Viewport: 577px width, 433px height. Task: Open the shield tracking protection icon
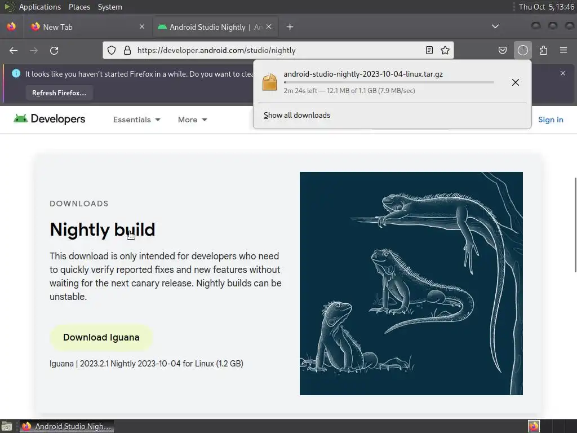pyautogui.click(x=112, y=50)
